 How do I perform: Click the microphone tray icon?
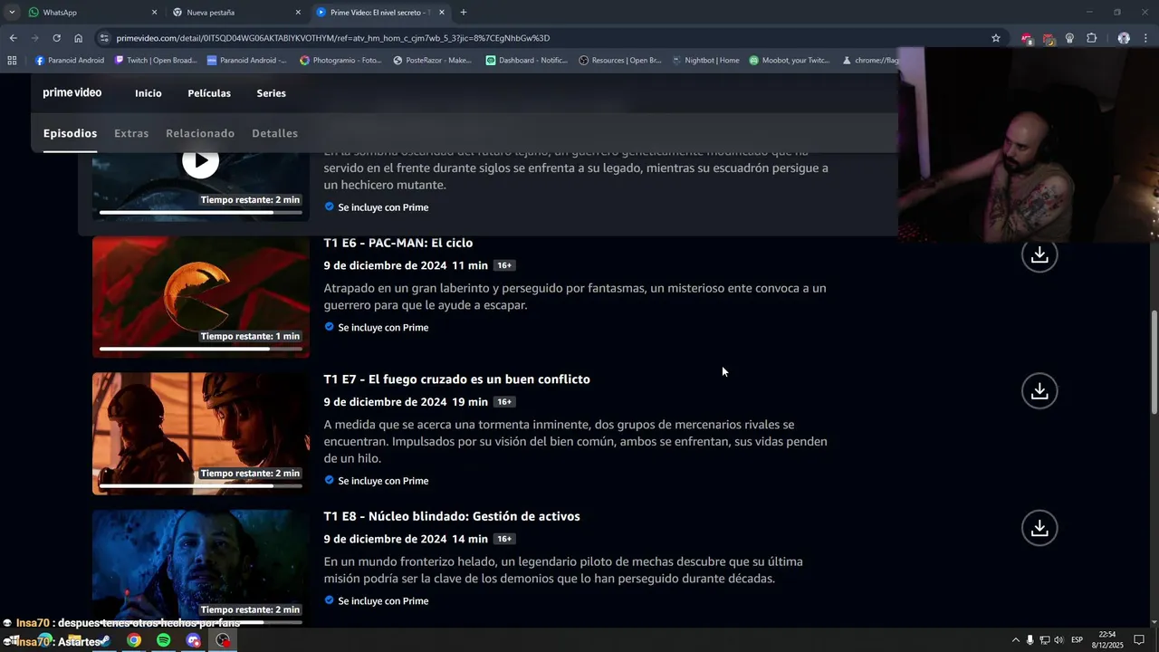(1030, 640)
